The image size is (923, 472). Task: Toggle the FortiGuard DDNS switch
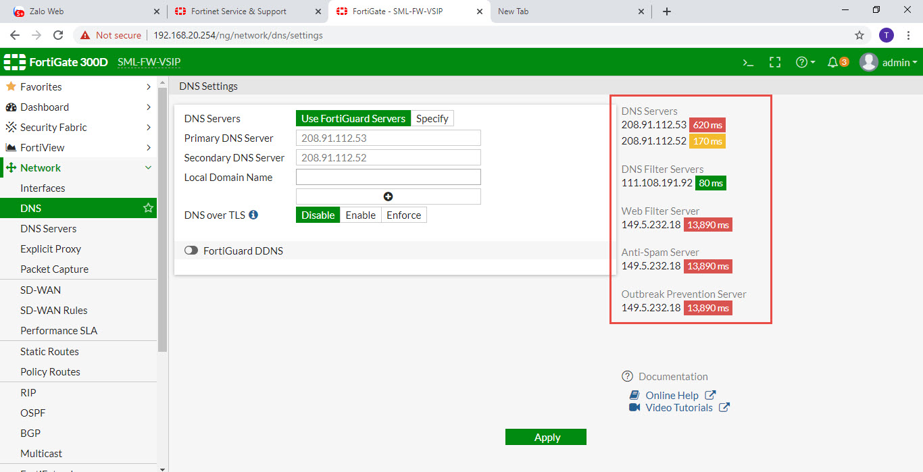click(x=191, y=251)
